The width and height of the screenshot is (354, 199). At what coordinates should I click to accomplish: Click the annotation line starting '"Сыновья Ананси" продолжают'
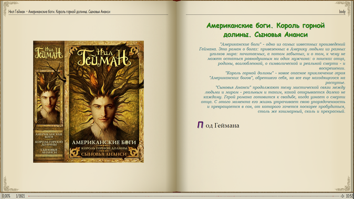point(281,87)
